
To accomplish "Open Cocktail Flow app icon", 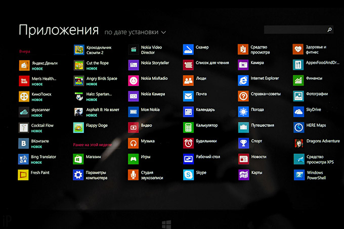I will point(24,128).
